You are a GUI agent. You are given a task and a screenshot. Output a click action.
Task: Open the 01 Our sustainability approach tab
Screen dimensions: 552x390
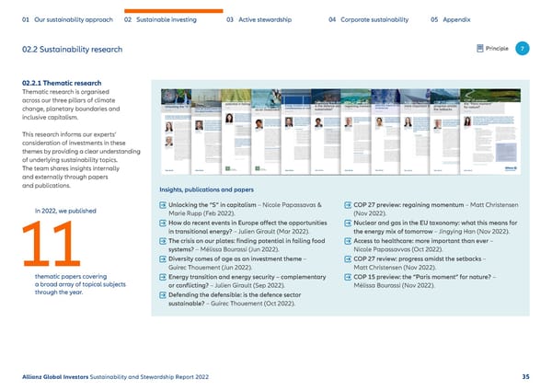pyautogui.click(x=67, y=19)
